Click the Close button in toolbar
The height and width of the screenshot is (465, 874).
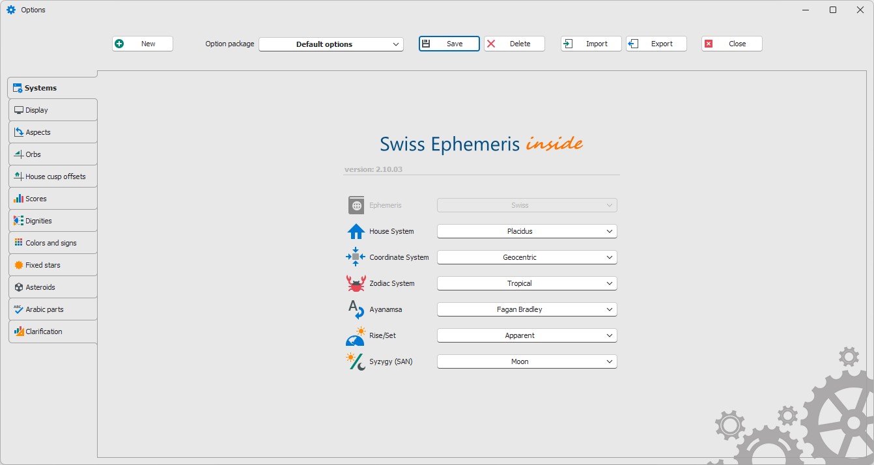point(732,44)
